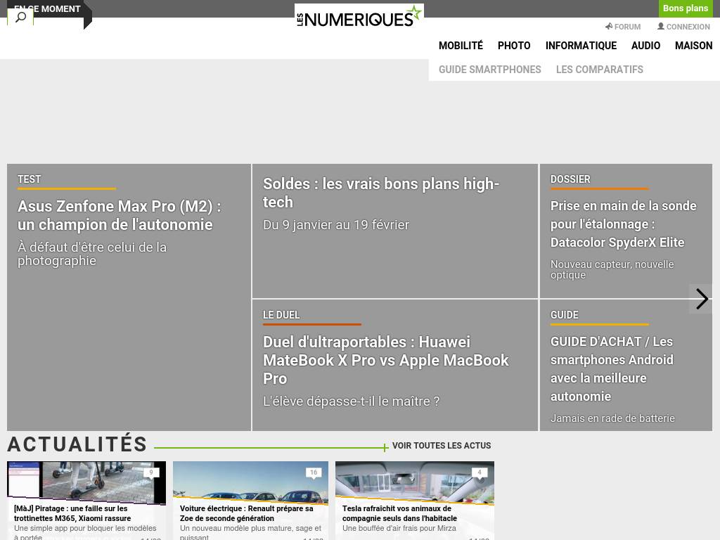Open comments bubble on Xiaomi M365 article
Screen dimensions: 720x540
[150, 473]
